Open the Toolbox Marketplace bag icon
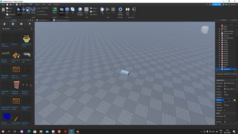238x134 pixels. click(x=4, y=24)
